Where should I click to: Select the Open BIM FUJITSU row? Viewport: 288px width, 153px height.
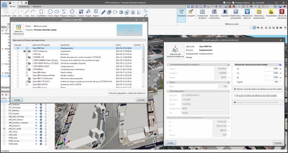78,84
